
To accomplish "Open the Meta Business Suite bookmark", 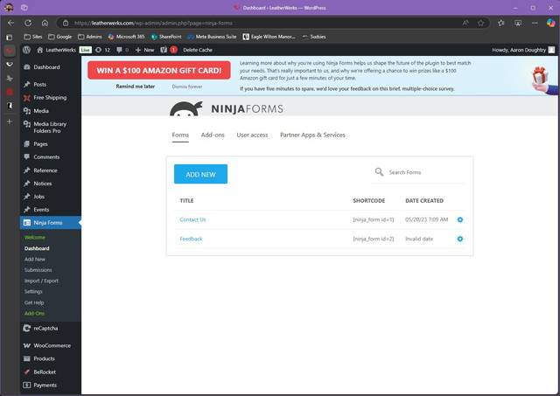I will pyautogui.click(x=212, y=37).
